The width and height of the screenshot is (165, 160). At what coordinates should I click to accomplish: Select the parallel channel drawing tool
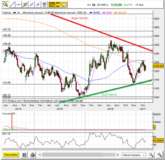click(x=38, y=5)
